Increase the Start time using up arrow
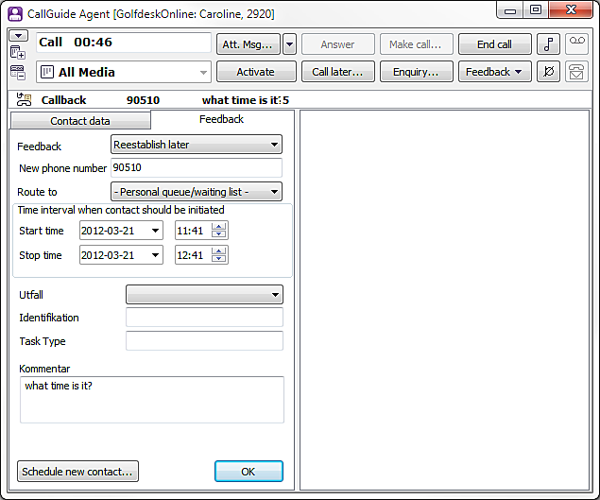The height and width of the screenshot is (500, 600). click(219, 227)
